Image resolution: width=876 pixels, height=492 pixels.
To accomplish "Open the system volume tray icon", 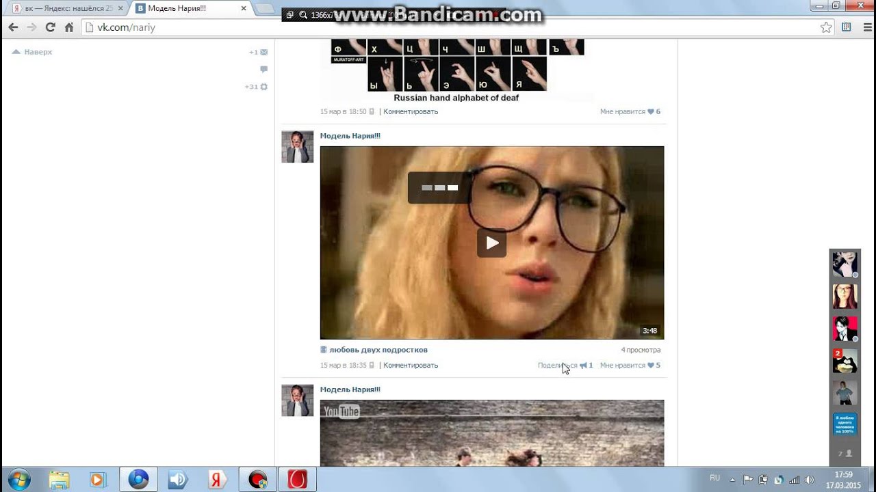I will click(809, 480).
